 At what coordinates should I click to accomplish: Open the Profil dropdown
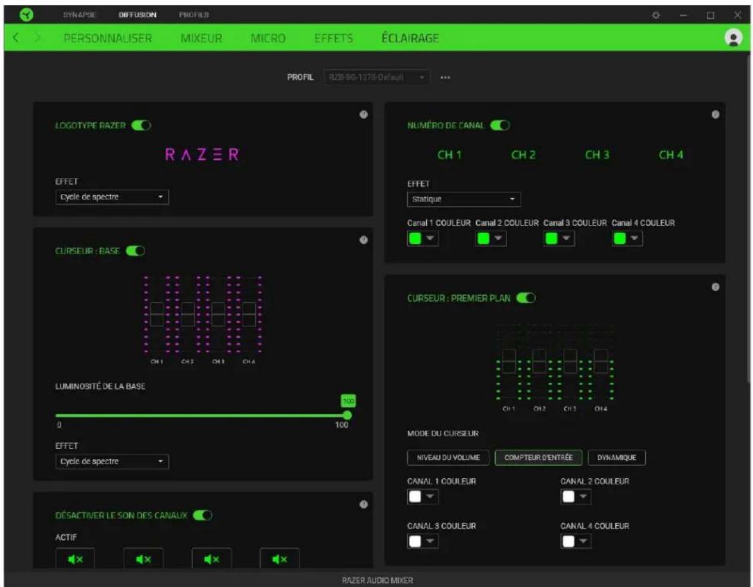coord(377,77)
